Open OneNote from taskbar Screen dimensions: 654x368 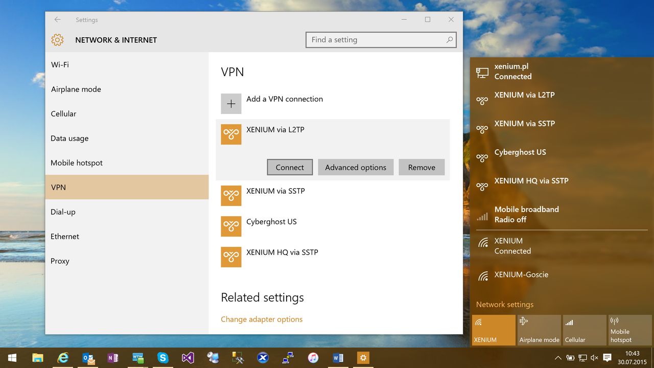pos(113,358)
